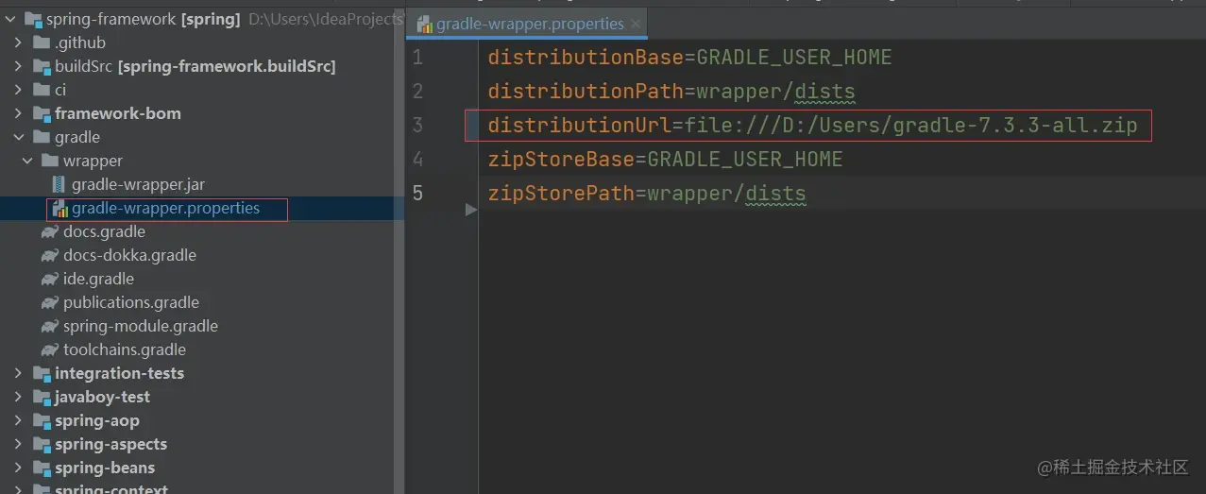1206x494 pixels.
Task: Select publications.gradle file
Action: pos(131,302)
